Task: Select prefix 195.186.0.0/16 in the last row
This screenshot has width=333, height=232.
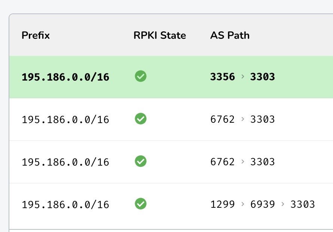Action: pyautogui.click(x=65, y=205)
